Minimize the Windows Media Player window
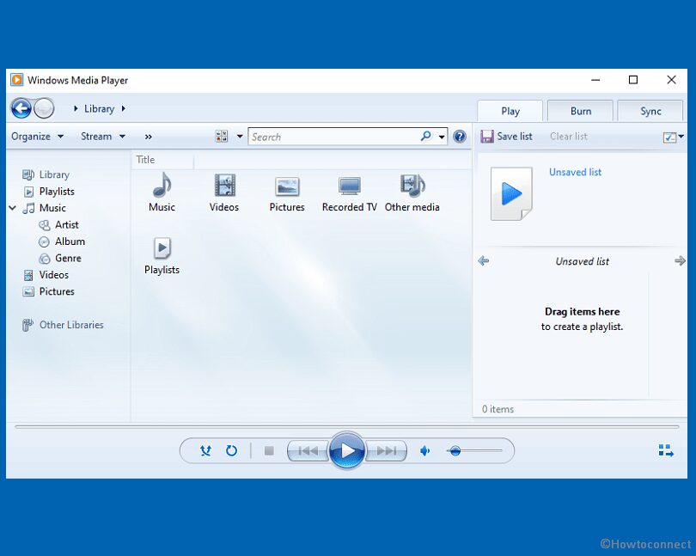696x556 pixels. coord(595,80)
